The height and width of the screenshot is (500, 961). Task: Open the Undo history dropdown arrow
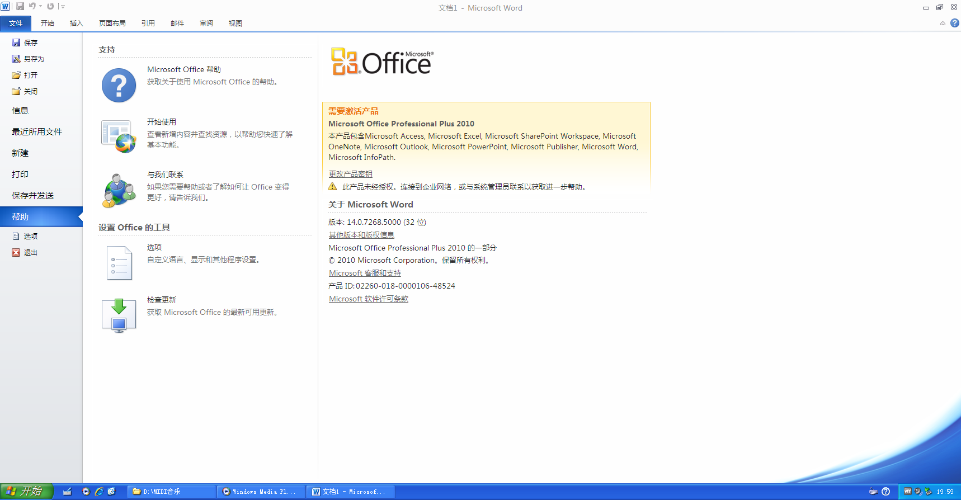[x=41, y=7]
